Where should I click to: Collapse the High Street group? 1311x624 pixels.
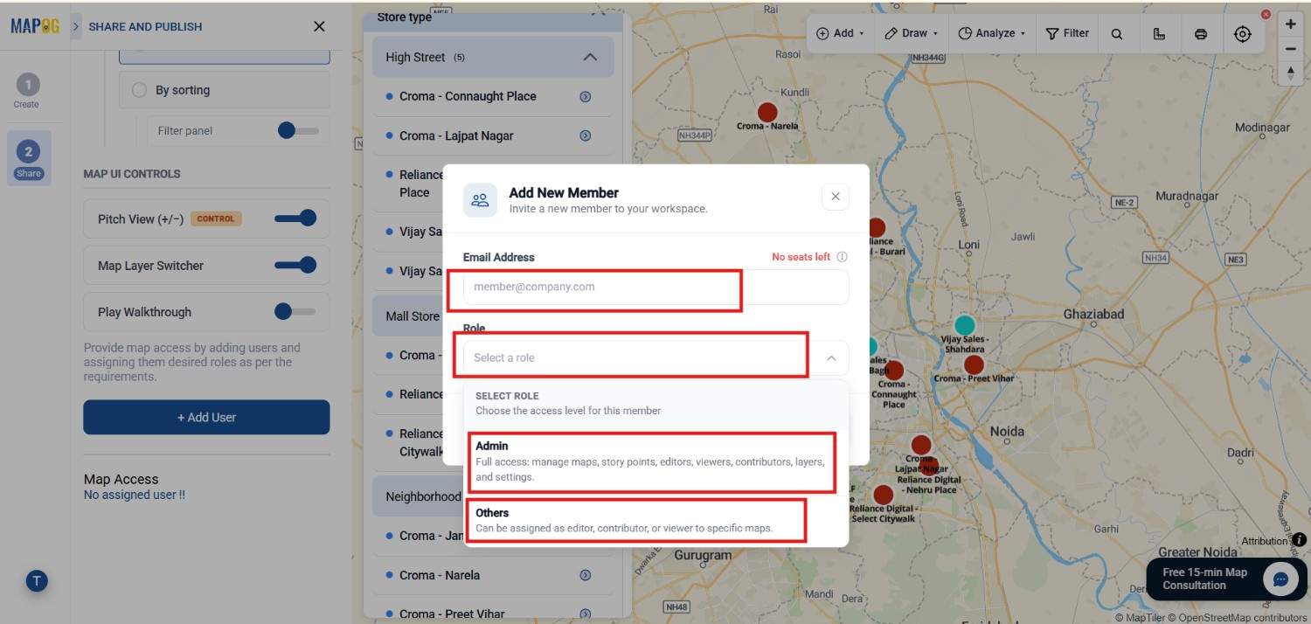[x=590, y=57]
